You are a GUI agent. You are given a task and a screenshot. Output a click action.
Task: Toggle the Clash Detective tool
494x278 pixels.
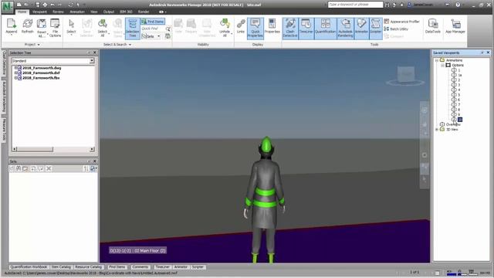tap(290, 29)
